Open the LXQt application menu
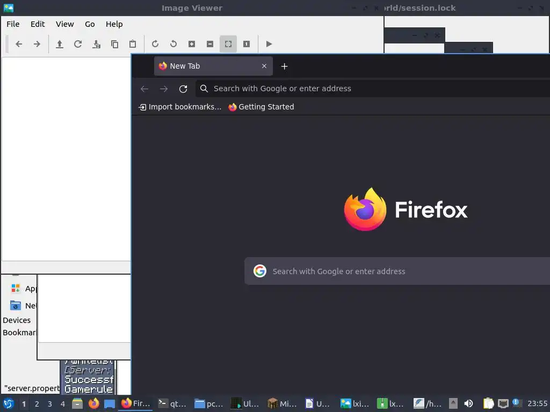The image size is (550, 412). click(x=9, y=403)
